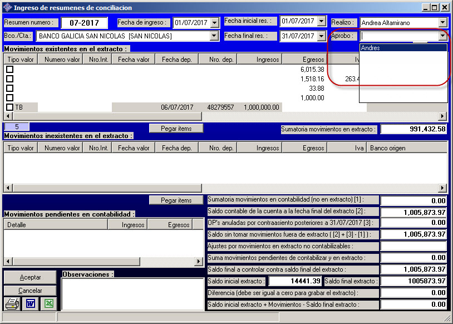Choose Andres from the Aprobo list
The height and width of the screenshot is (324, 453).
pyautogui.click(x=403, y=48)
